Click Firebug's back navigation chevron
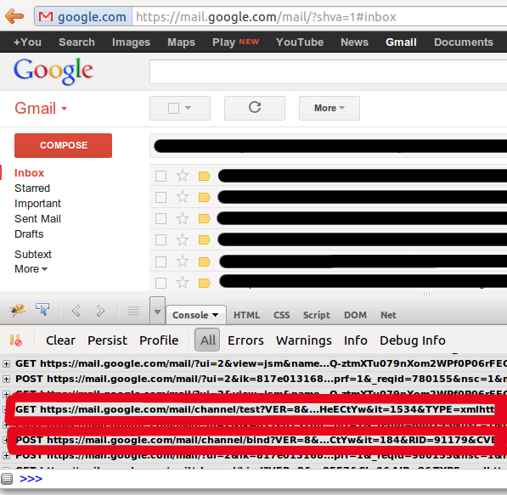The height and width of the screenshot is (495, 507). point(76,311)
